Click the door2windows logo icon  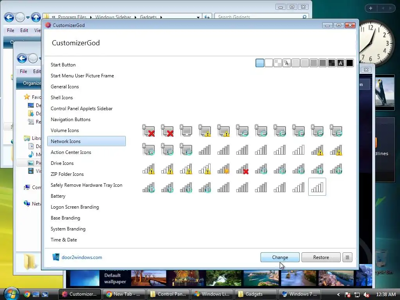[x=55, y=257]
